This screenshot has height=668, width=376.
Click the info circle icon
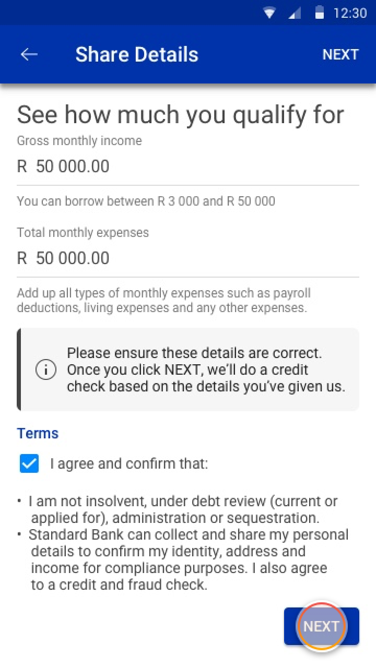click(46, 370)
